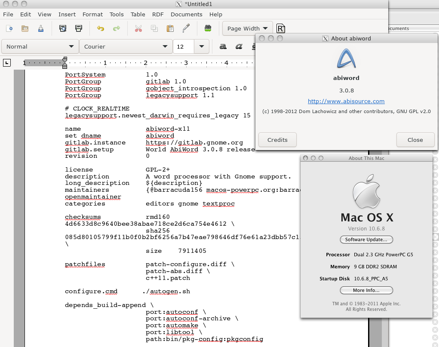
Task: Open the Help menu
Action: pyautogui.click(x=216, y=14)
